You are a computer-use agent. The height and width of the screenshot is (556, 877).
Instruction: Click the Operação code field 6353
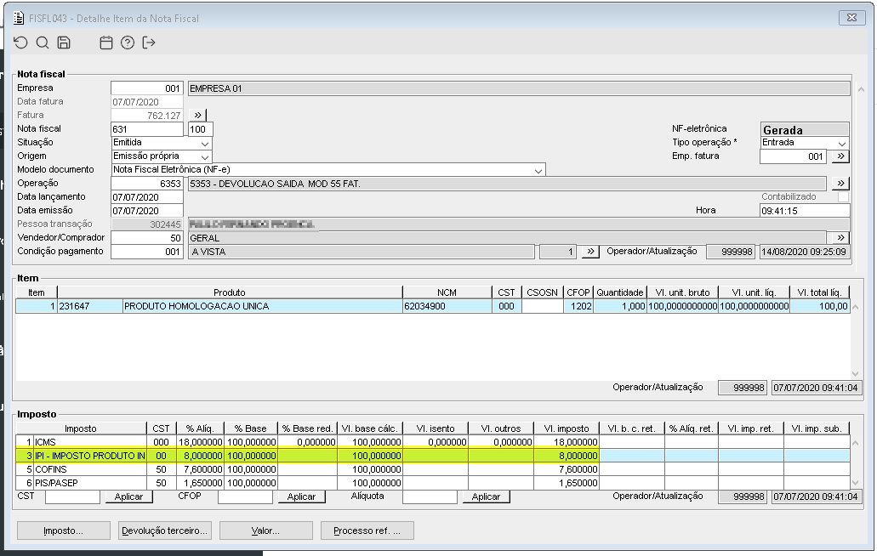click(x=147, y=184)
